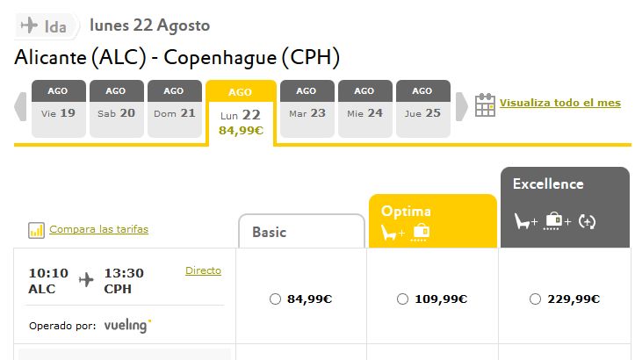
Task: Show later dates with right arrow
Action: 462,107
